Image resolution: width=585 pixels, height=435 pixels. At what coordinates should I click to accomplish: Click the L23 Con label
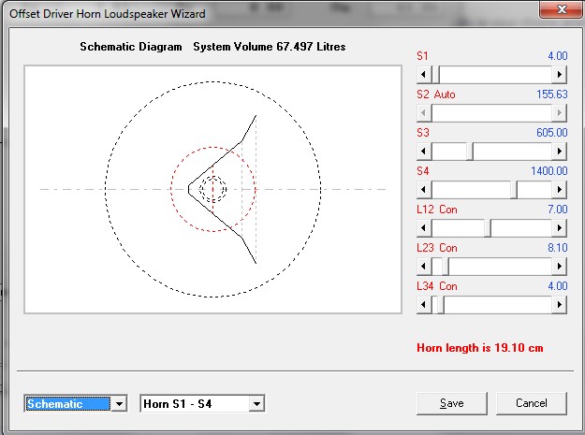437,248
